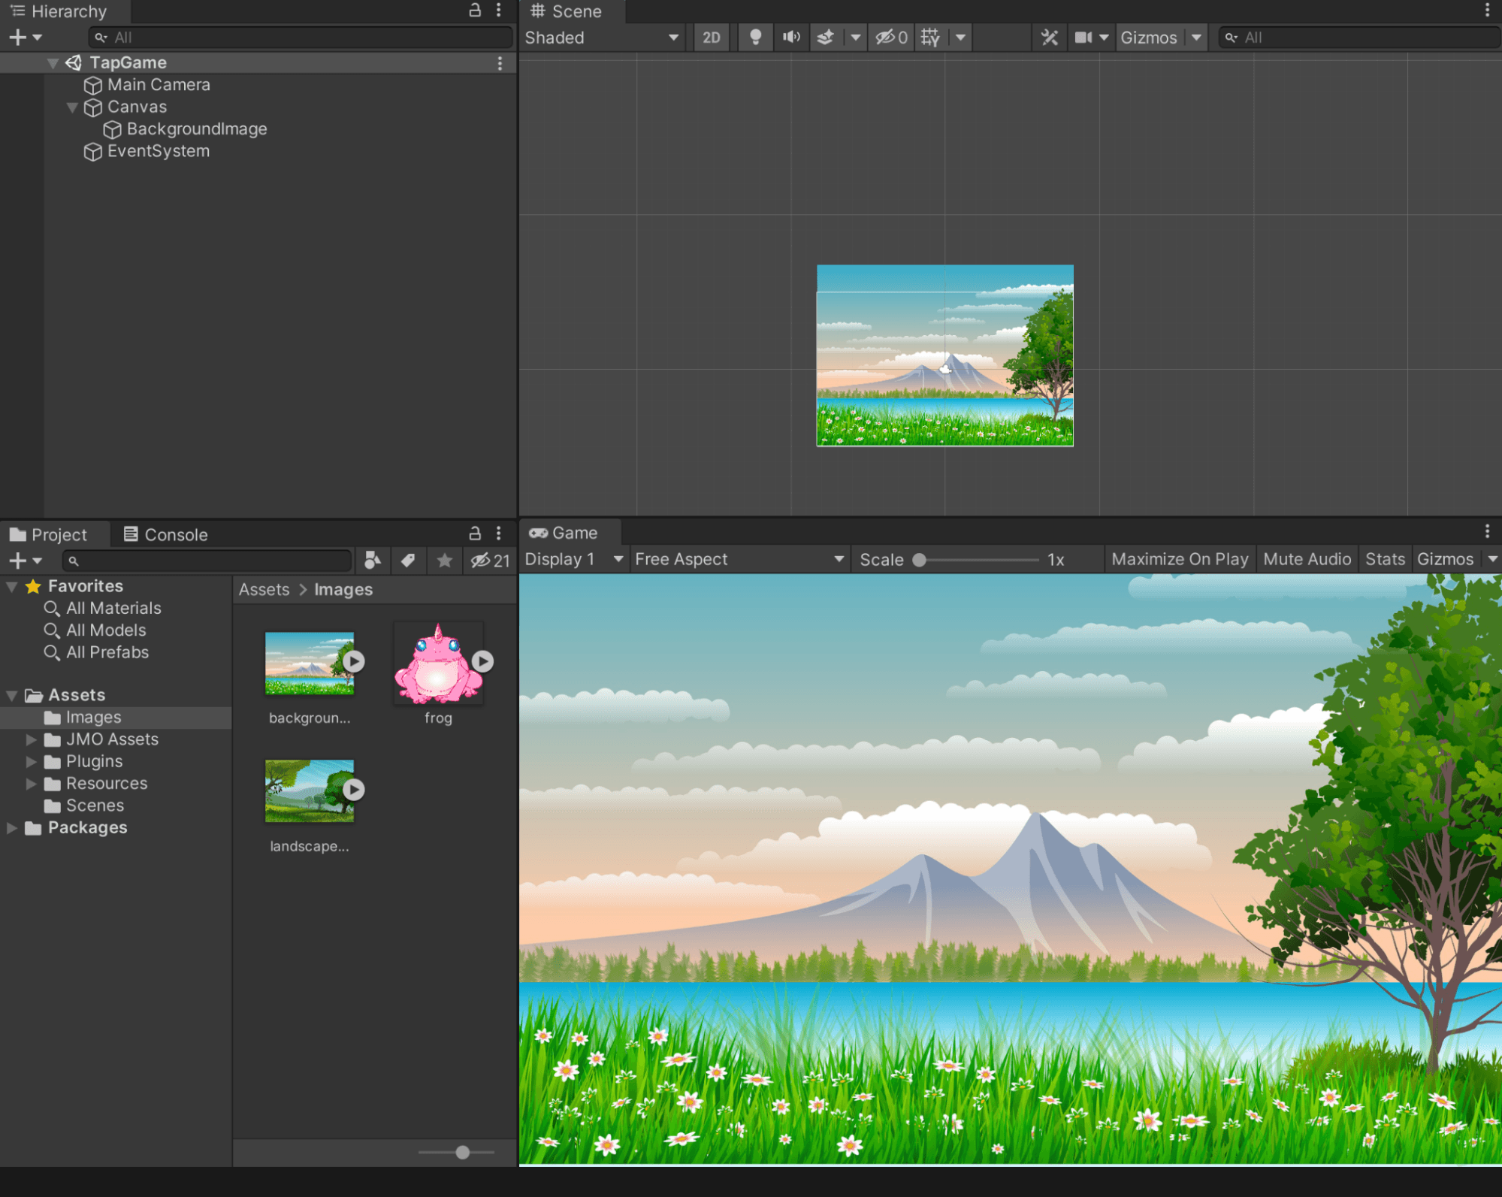The width and height of the screenshot is (1502, 1197).
Task: Click the favorites star filter in Project panel
Action: point(444,561)
